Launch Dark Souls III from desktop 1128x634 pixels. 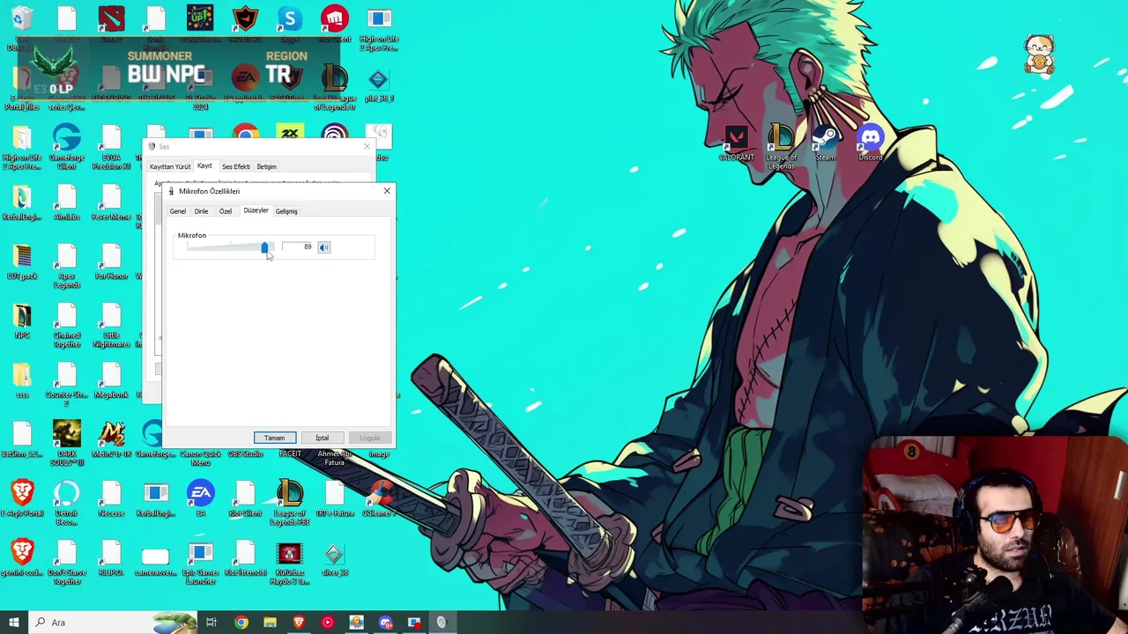(67, 444)
